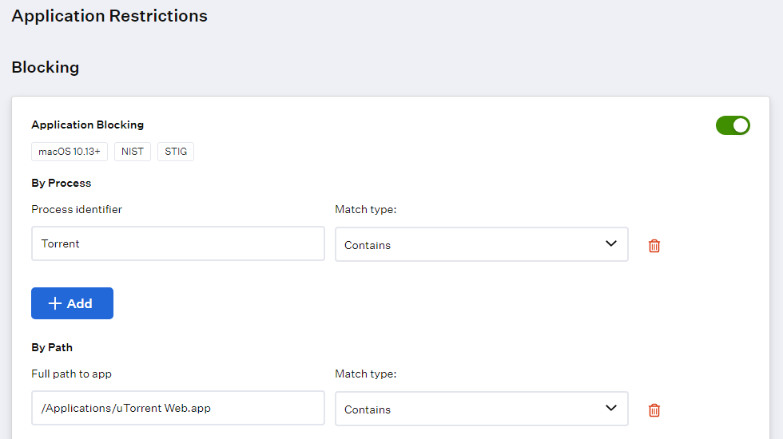The image size is (783, 439).
Task: Click the STIG compliance tag
Action: click(x=176, y=152)
